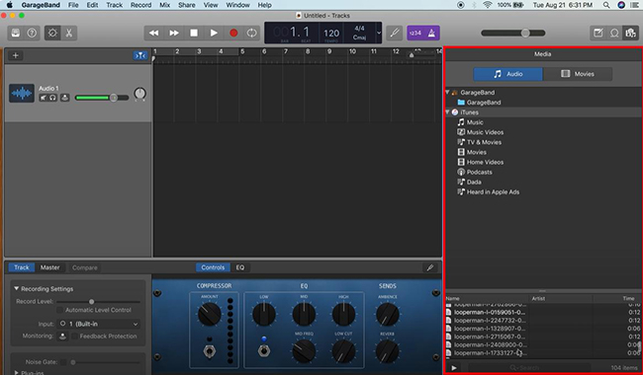Open the Library button in the toolbar

(16, 34)
